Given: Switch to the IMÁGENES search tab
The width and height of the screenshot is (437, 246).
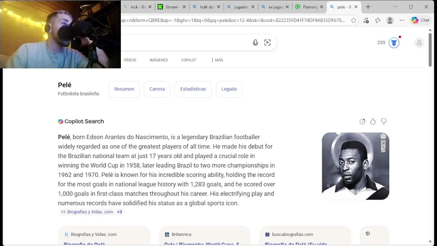Looking at the screenshot, I should pos(159,60).
